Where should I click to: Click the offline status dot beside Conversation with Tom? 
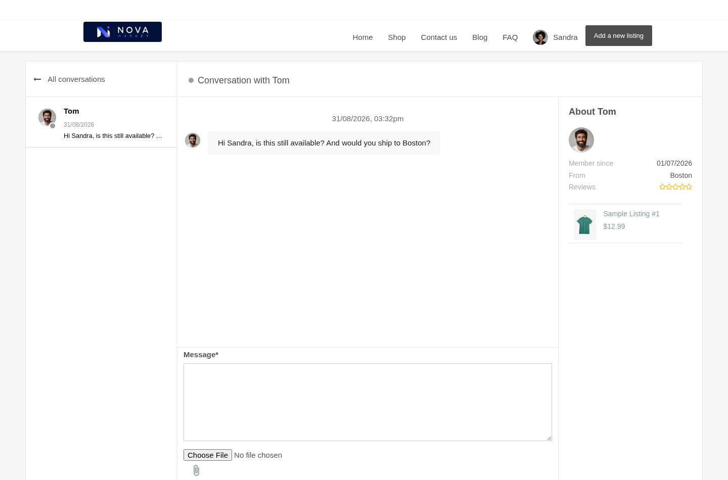click(x=191, y=80)
